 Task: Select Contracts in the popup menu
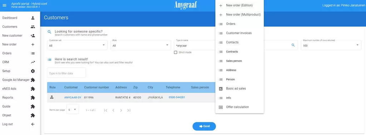point(239,52)
